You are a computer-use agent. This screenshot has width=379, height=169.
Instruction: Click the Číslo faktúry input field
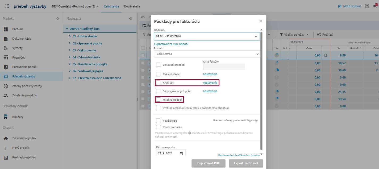(x=224, y=67)
